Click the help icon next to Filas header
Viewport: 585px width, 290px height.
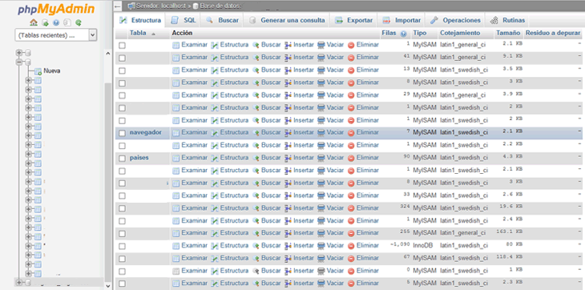(x=403, y=34)
